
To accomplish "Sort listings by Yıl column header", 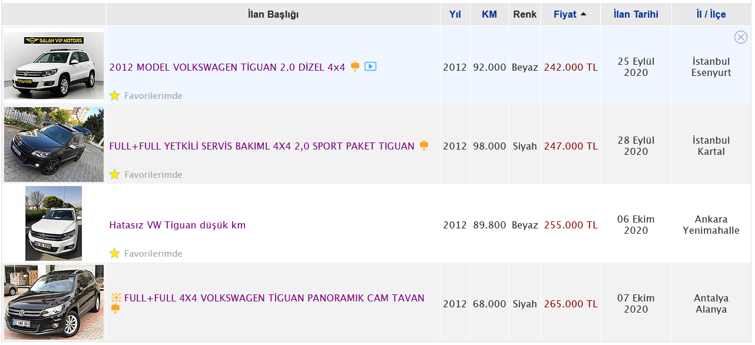I will [x=455, y=14].
